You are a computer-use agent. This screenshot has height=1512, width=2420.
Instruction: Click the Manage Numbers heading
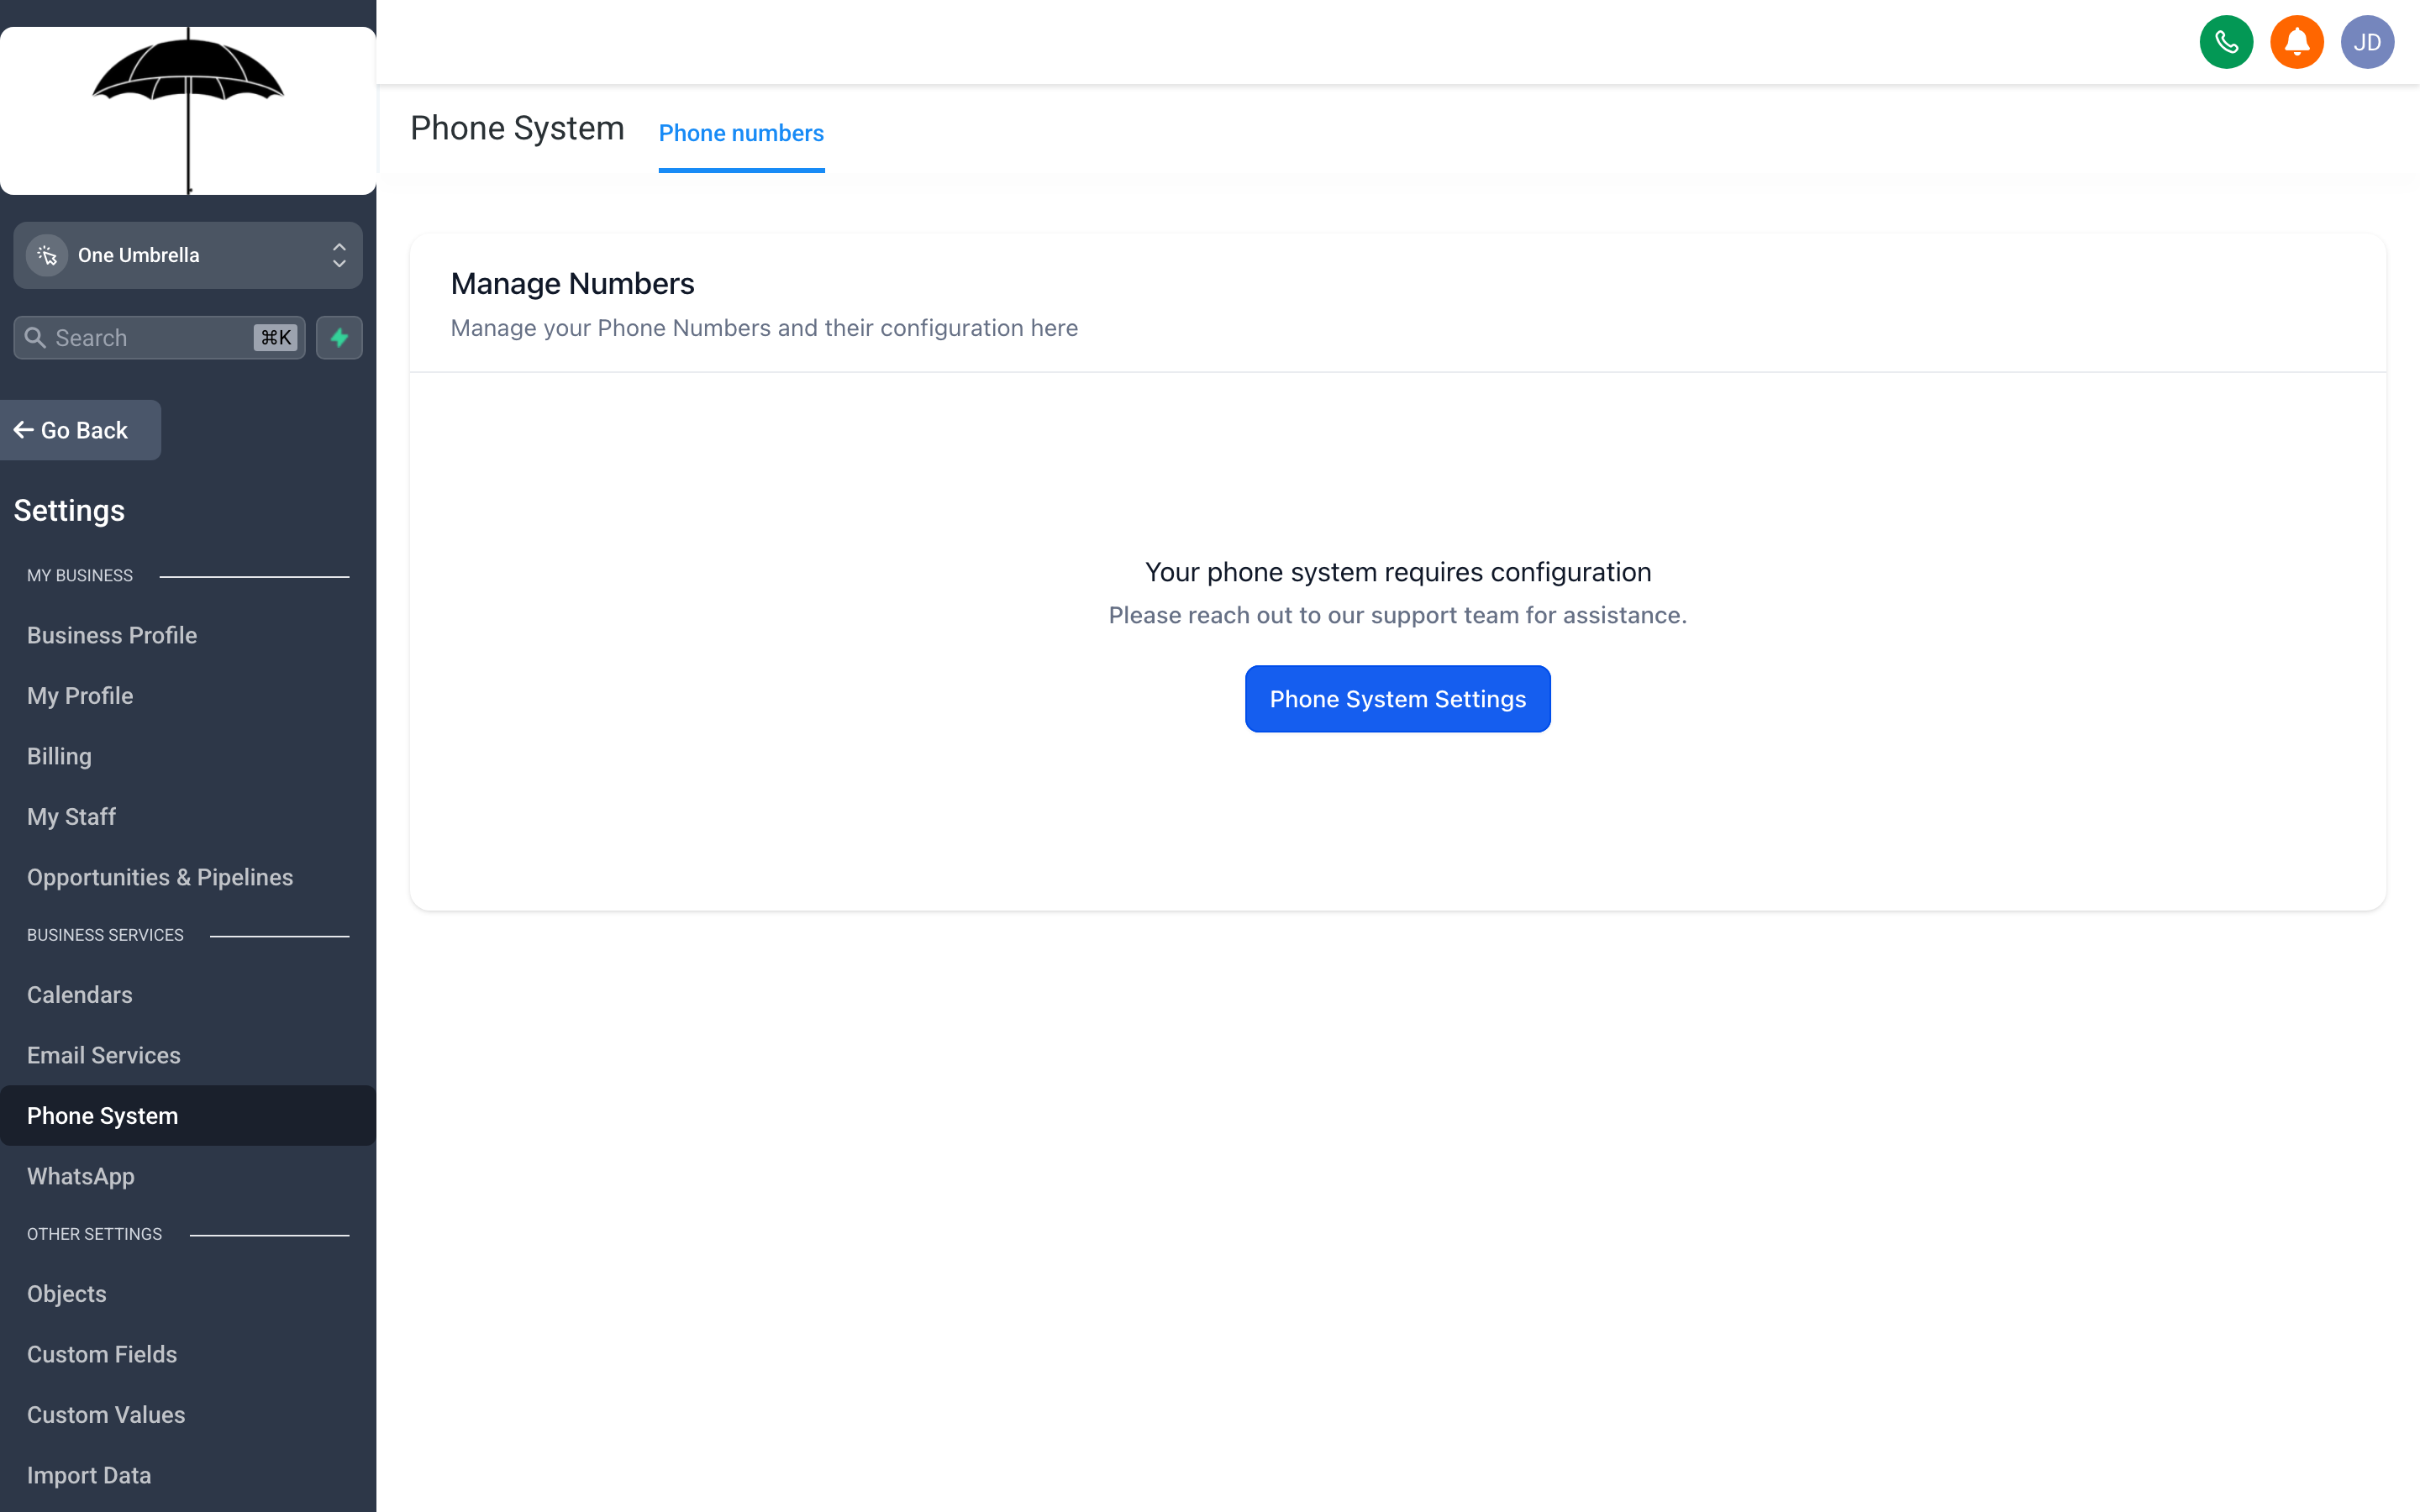click(x=572, y=284)
